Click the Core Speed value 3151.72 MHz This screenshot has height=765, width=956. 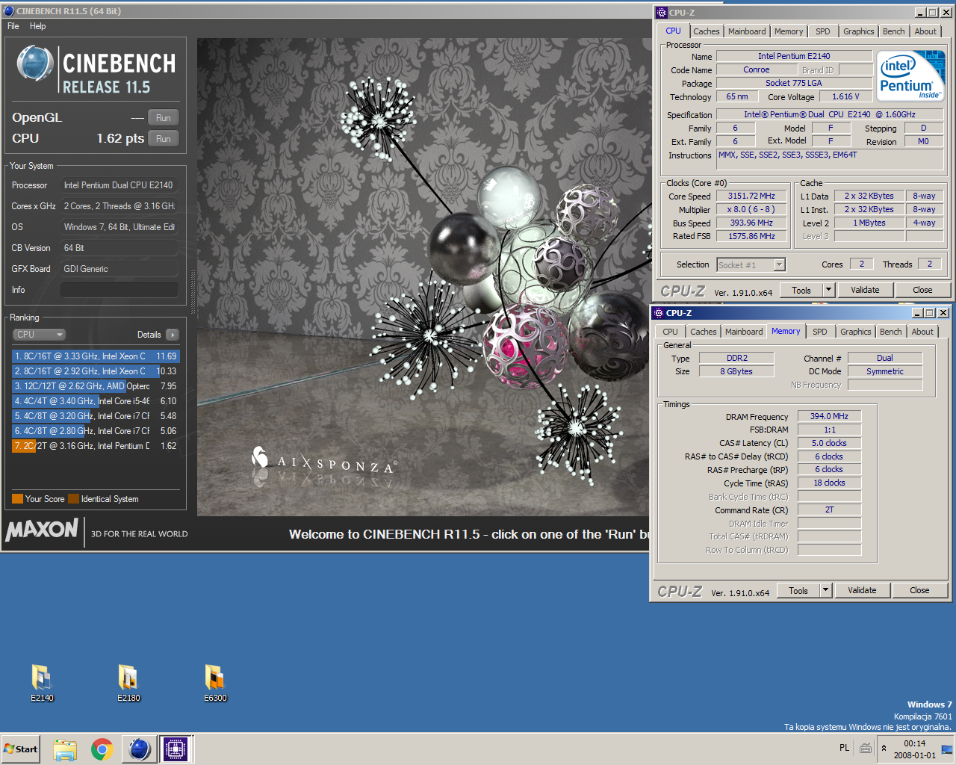[x=751, y=196]
